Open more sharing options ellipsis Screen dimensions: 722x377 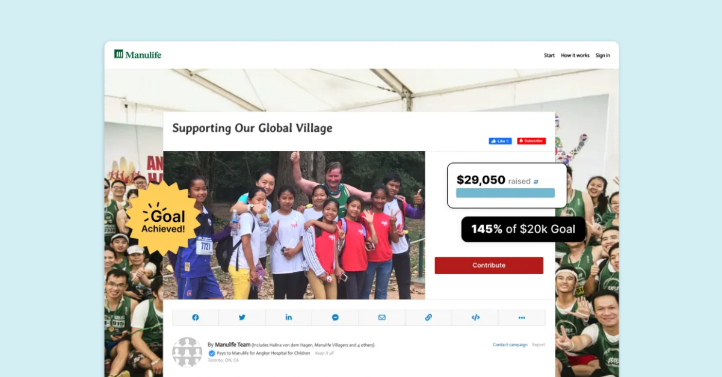coord(522,317)
